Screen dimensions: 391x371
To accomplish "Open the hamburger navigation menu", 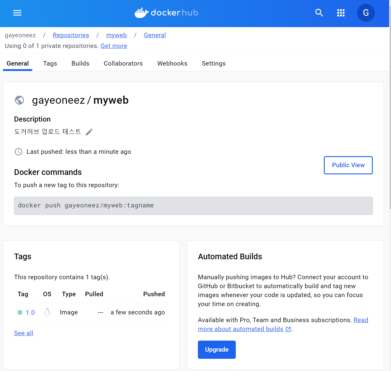I will pyautogui.click(x=17, y=13).
